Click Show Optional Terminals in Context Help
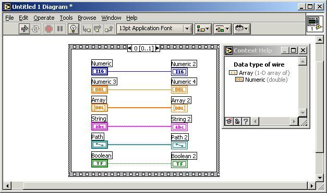 pos(229,121)
